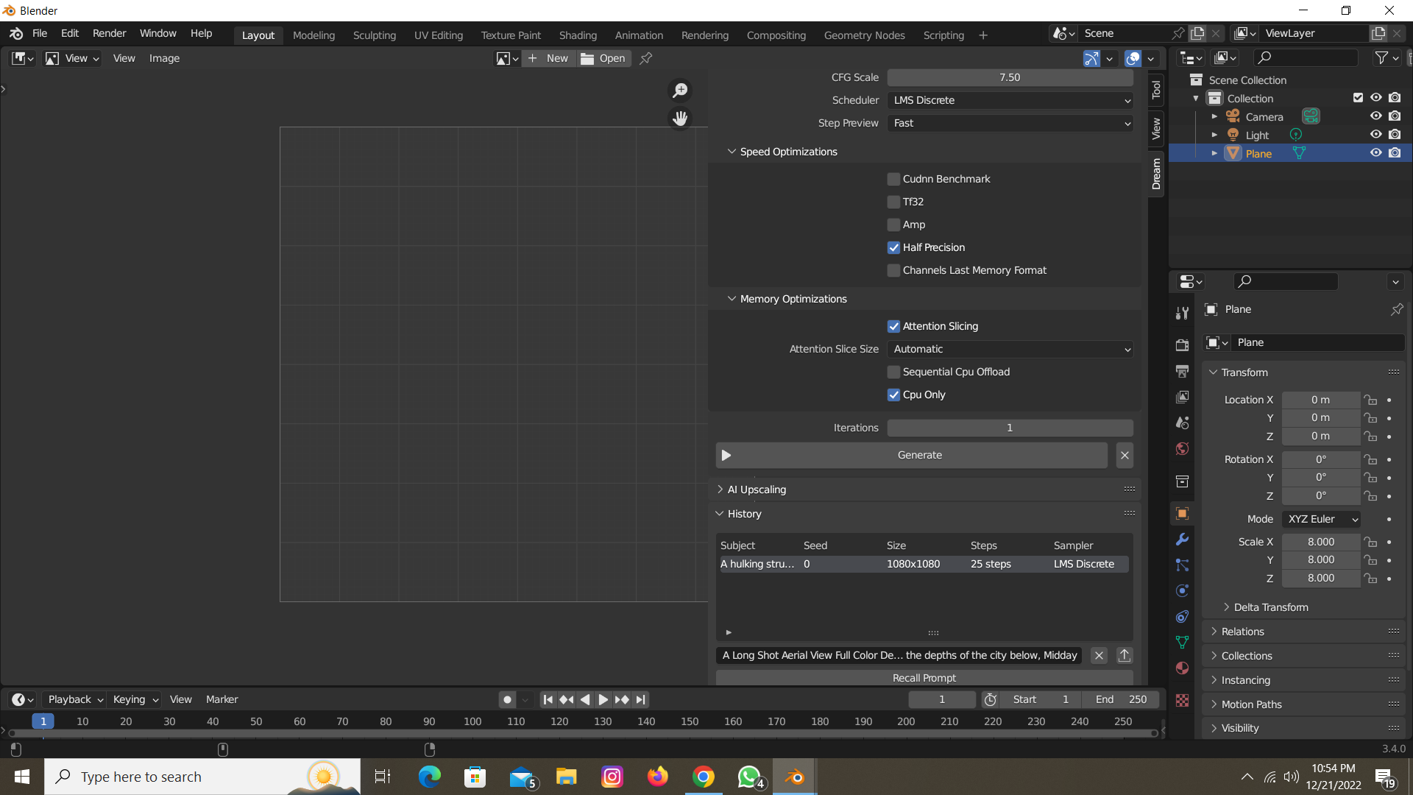Expand the Camera item in outliner

tap(1214, 116)
